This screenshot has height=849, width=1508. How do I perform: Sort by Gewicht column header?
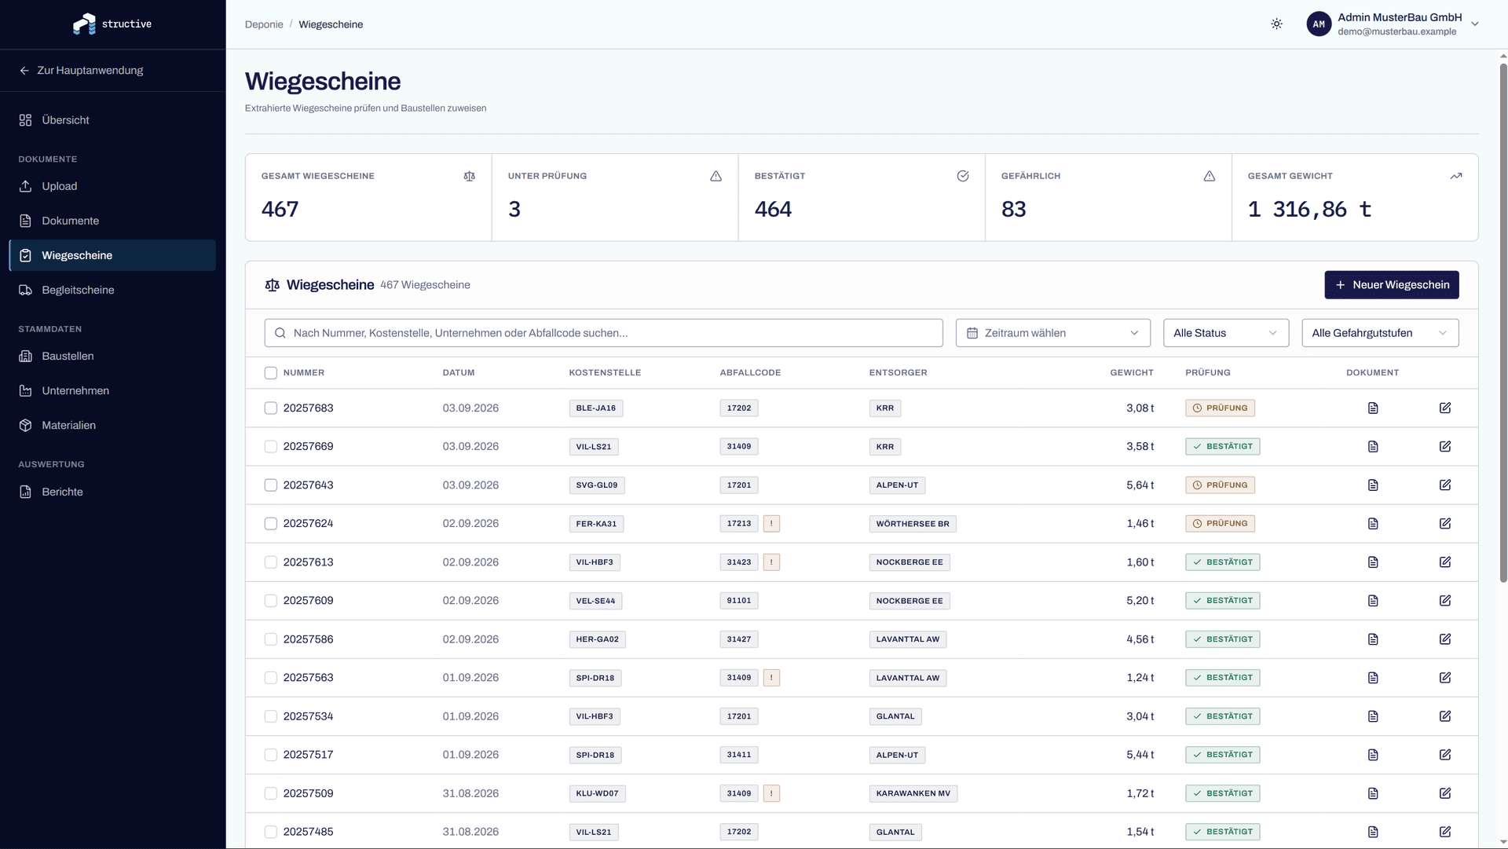[1131, 373]
